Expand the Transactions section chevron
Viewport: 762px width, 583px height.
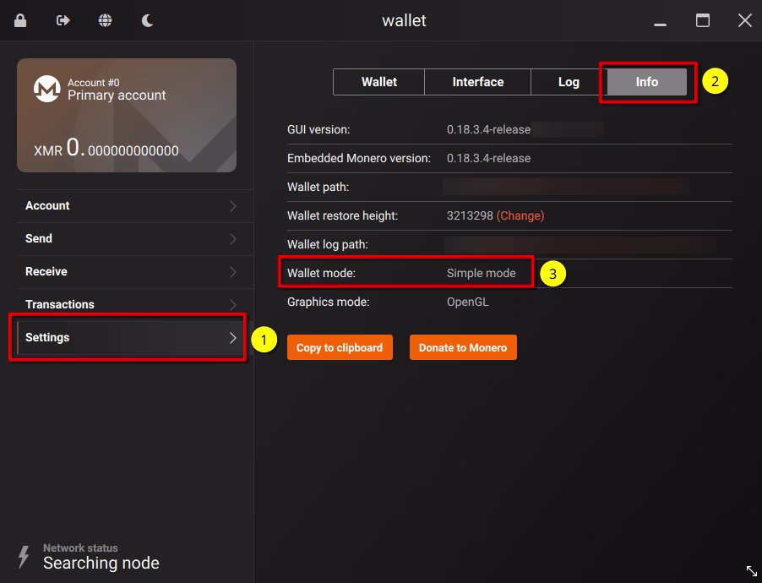(x=233, y=304)
